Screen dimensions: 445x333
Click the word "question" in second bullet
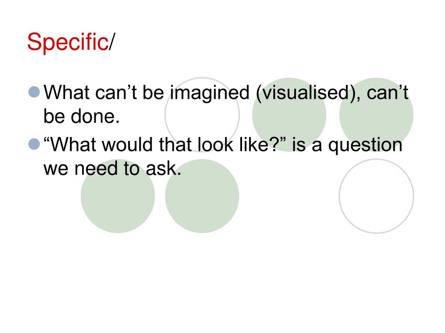(x=365, y=146)
